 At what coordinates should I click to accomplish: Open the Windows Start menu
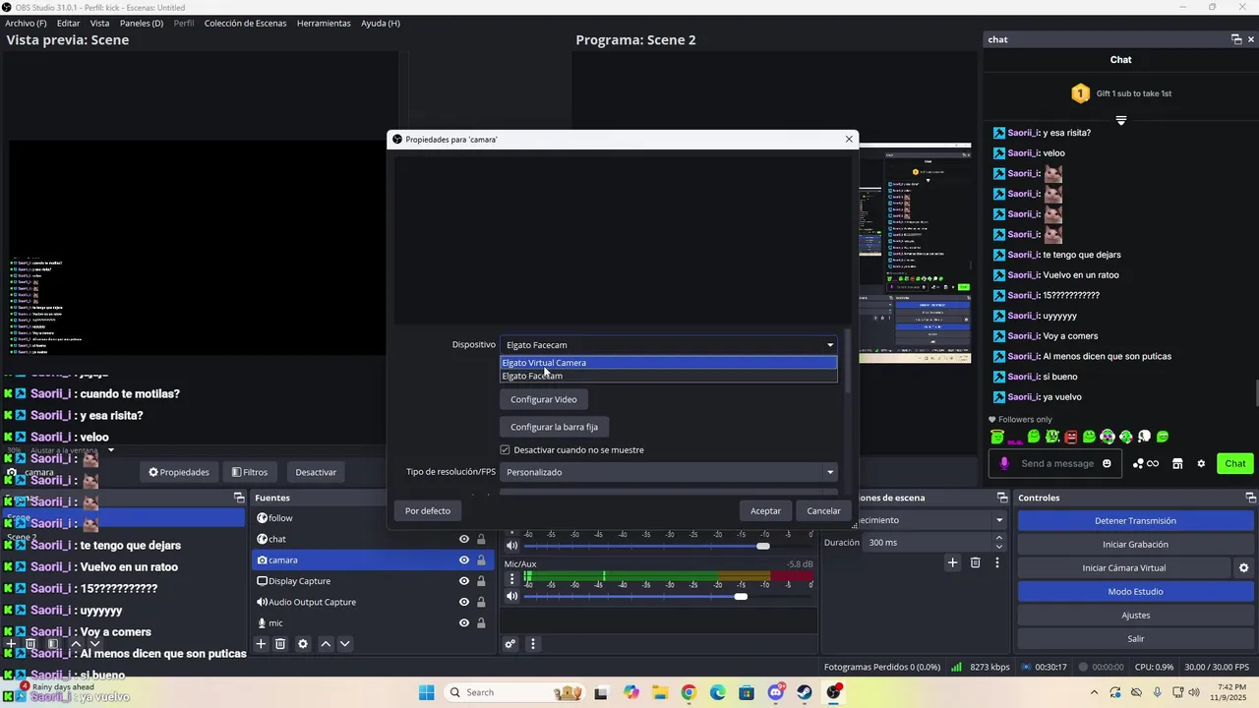tap(426, 692)
